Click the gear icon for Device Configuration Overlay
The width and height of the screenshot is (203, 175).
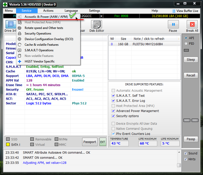click(20, 39)
